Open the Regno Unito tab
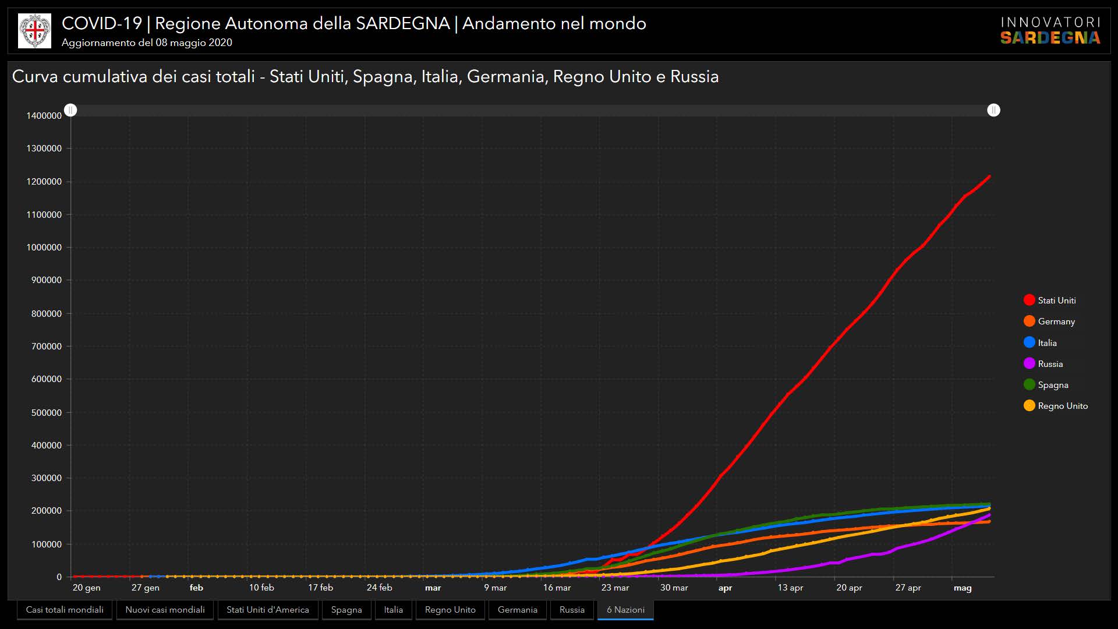1118x629 pixels. click(450, 610)
